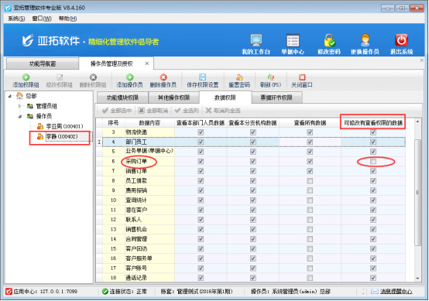Collapse the 总部 tree node

pyautogui.click(x=10, y=96)
